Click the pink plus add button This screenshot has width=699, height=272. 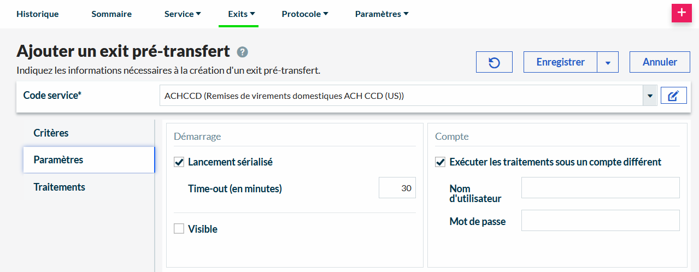(x=681, y=13)
